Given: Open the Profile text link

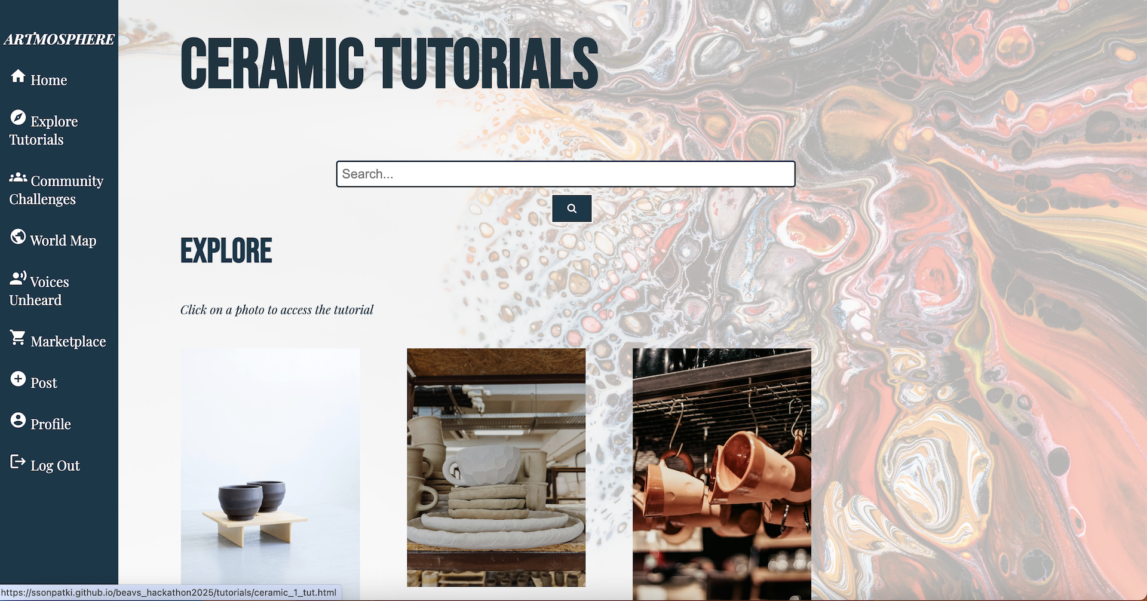Looking at the screenshot, I should click(x=51, y=424).
